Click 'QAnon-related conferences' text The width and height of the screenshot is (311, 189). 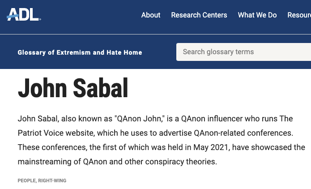[243, 133]
